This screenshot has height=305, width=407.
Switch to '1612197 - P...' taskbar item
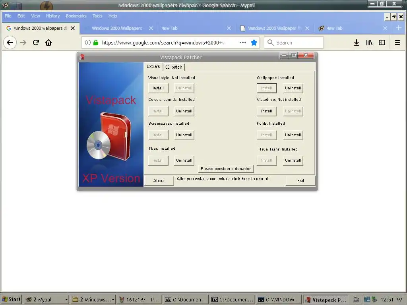139,299
